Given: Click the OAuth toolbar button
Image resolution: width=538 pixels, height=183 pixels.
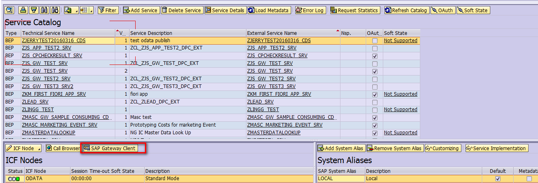Looking at the screenshot, I should [x=442, y=10].
